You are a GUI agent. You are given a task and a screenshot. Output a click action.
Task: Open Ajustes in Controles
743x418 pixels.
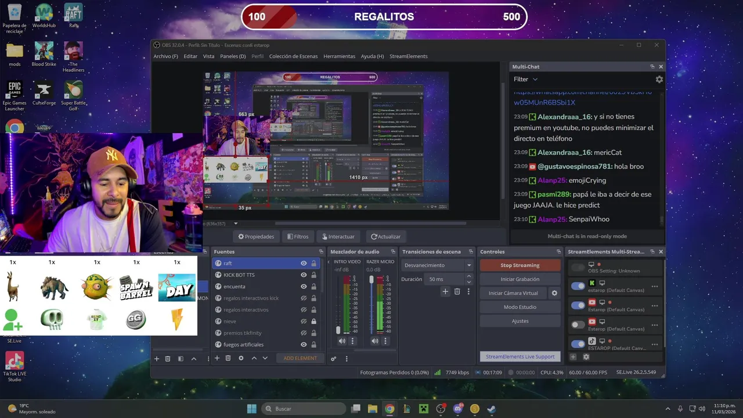[520, 321]
